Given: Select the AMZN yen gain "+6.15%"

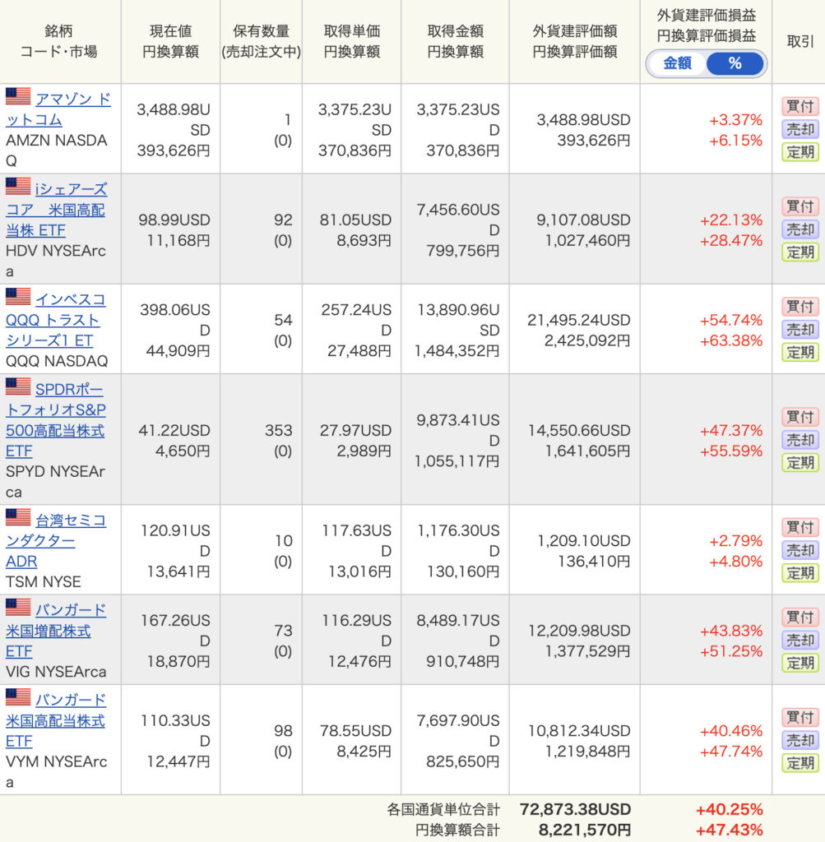Looking at the screenshot, I should point(735,141).
